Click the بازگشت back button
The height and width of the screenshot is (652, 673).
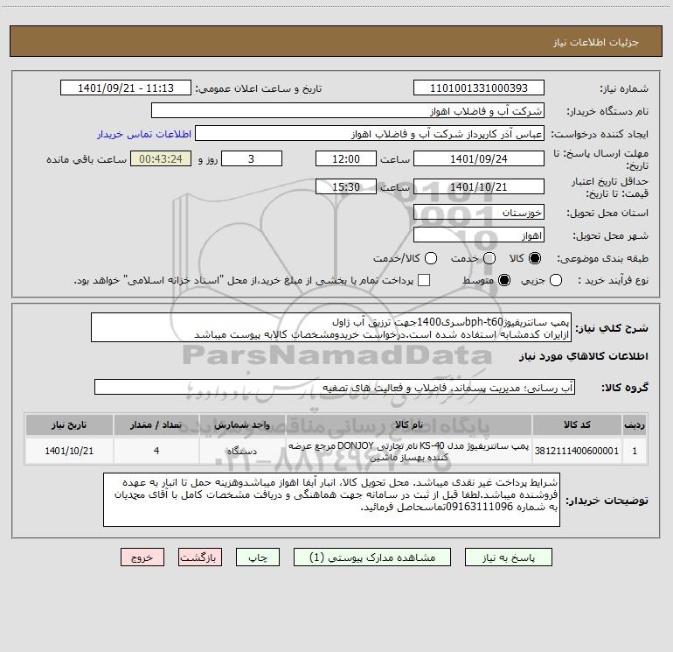coord(200,557)
